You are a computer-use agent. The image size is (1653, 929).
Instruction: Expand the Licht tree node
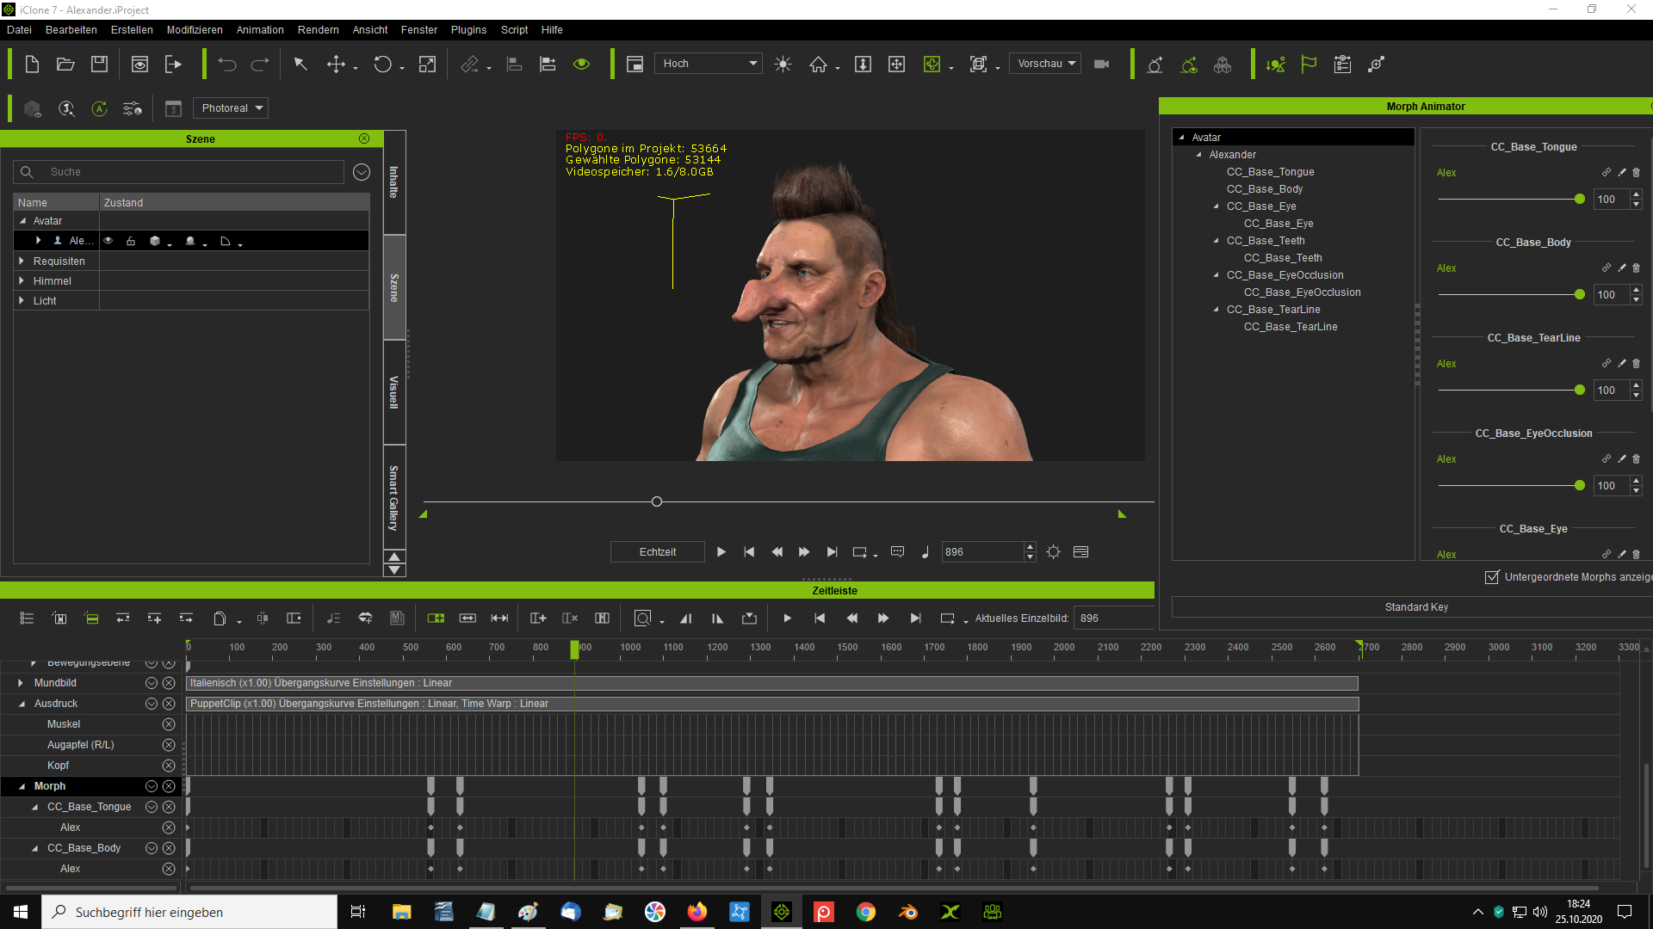pos(22,300)
